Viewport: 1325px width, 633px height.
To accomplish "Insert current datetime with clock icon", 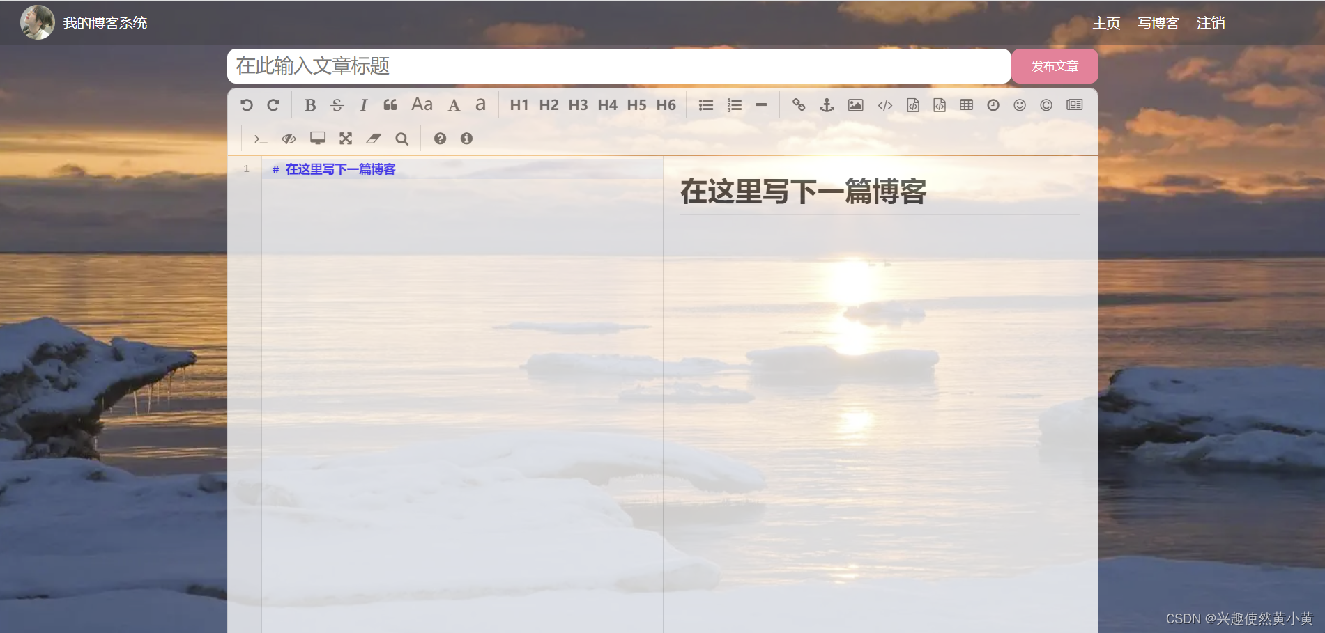I will coord(993,105).
